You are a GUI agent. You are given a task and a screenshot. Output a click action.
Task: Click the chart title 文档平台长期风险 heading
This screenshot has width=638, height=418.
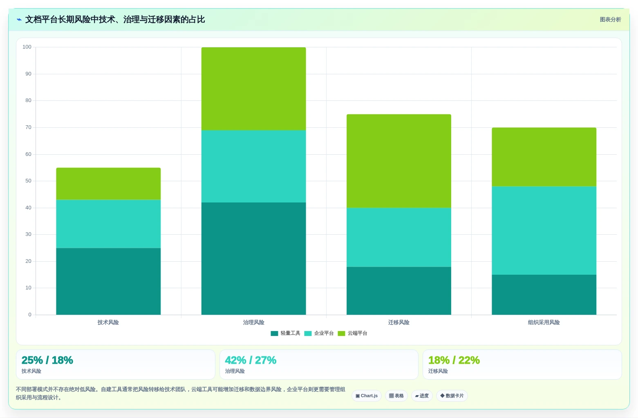tap(115, 20)
